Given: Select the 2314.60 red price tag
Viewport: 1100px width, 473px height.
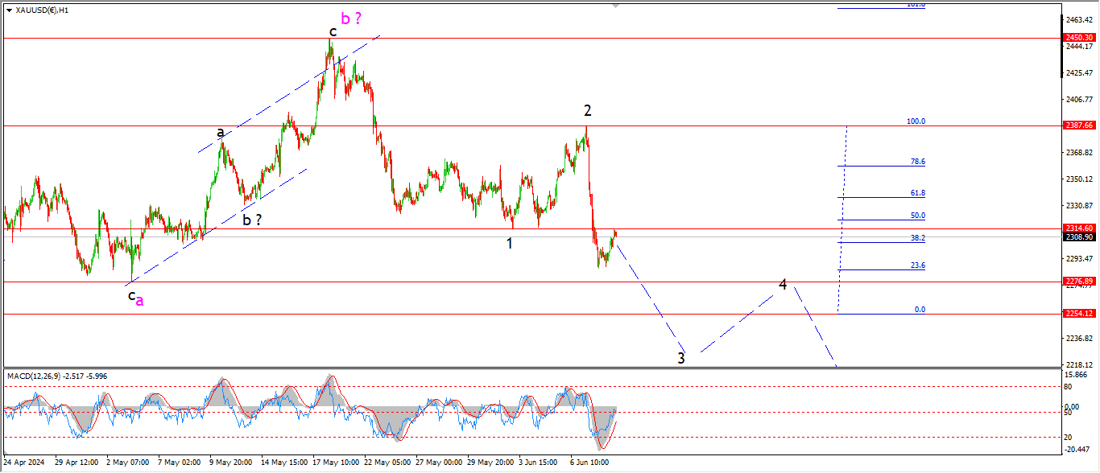Looking at the screenshot, I should click(1079, 228).
